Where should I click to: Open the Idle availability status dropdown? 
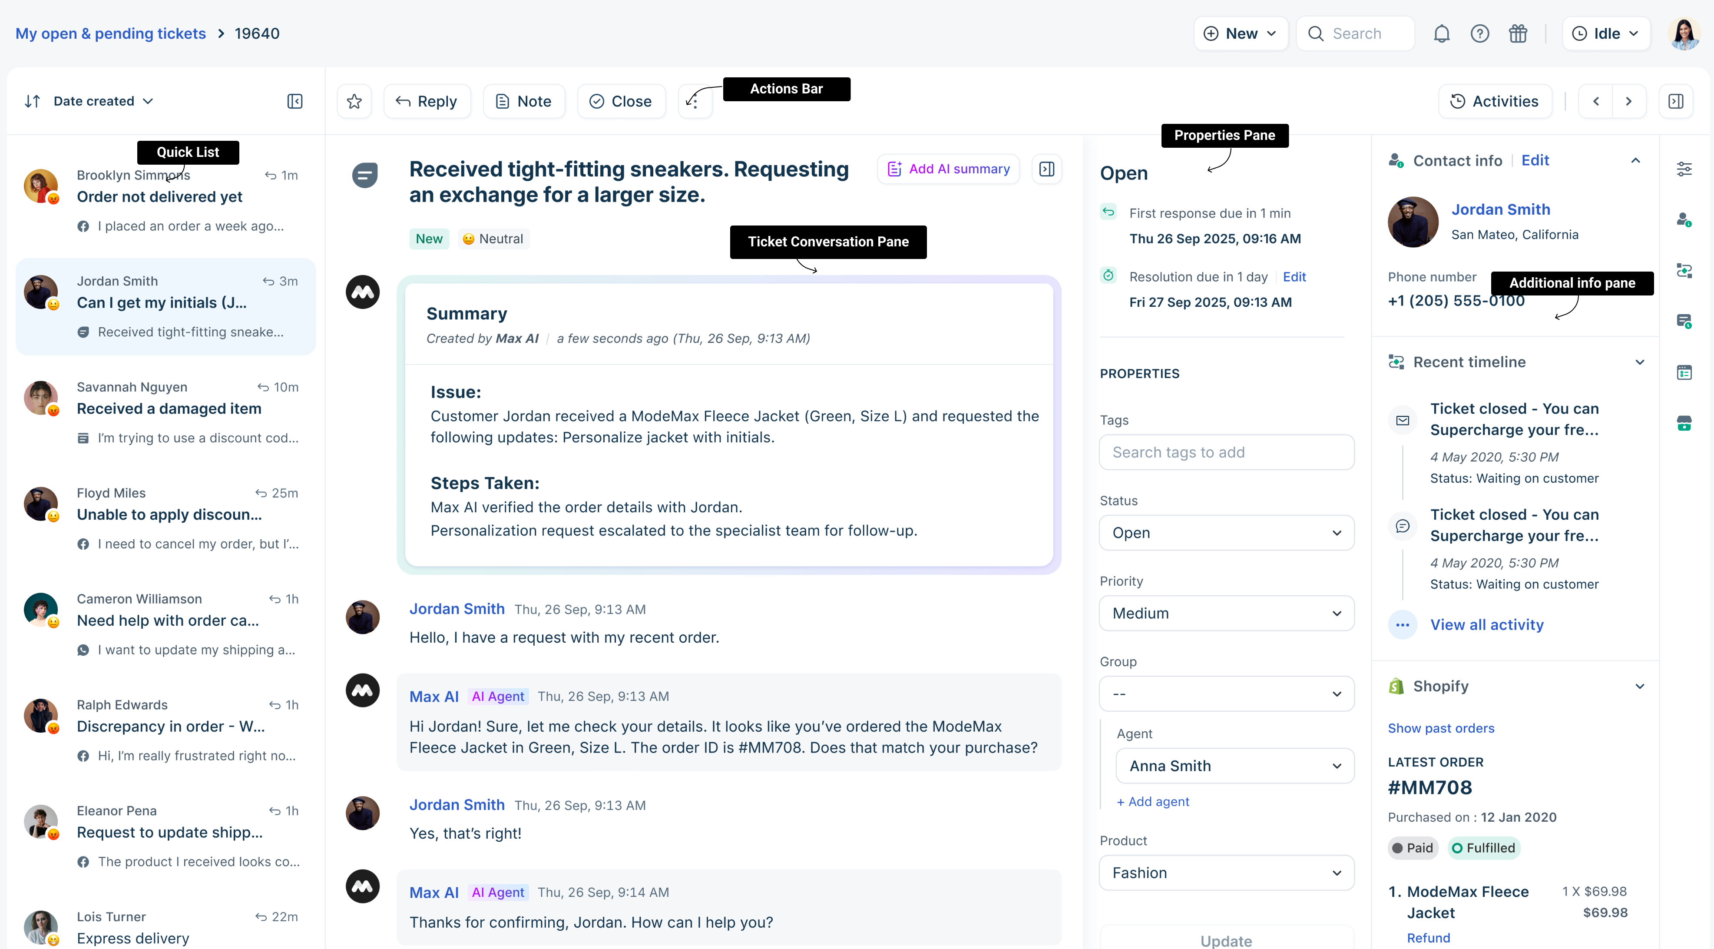[1605, 33]
